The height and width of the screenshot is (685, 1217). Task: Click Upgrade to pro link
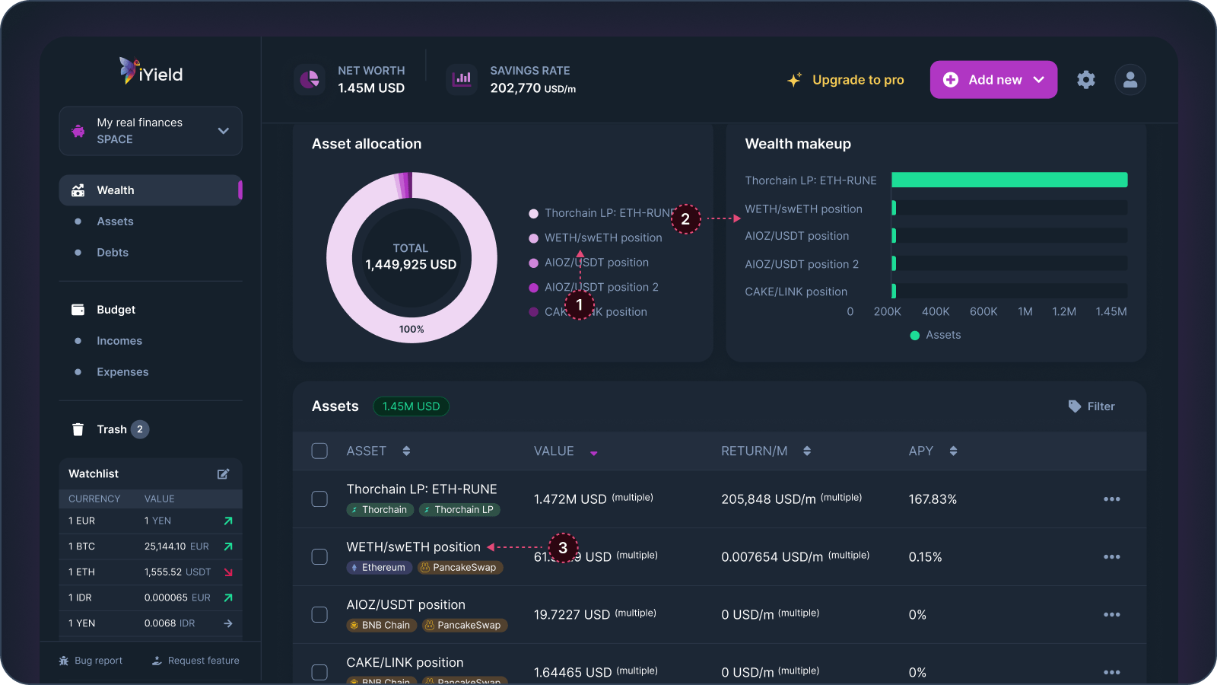pyautogui.click(x=857, y=80)
